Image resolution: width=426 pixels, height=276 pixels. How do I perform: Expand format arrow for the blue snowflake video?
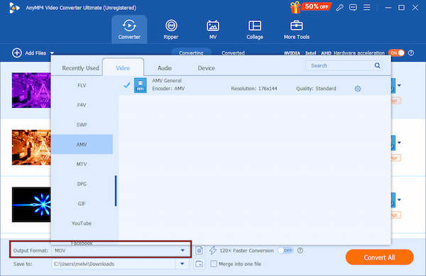(399, 200)
